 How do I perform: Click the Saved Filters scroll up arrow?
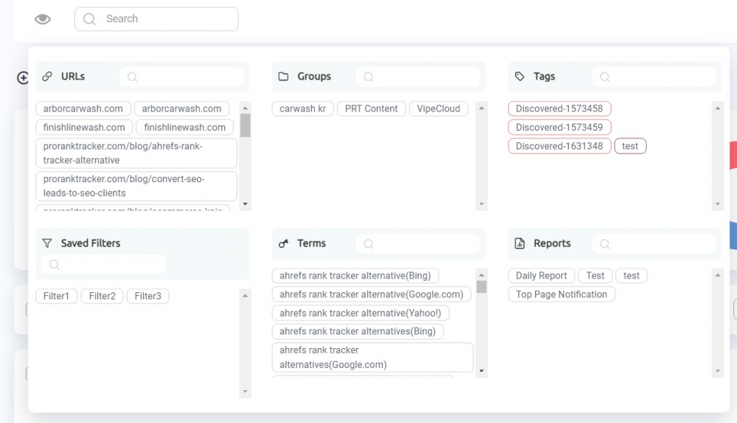tap(245, 295)
